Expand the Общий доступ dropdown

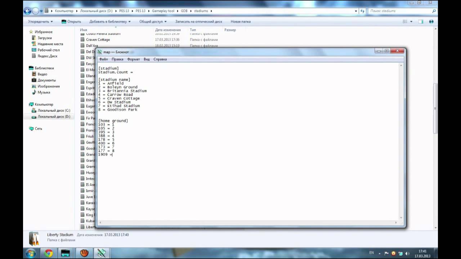click(x=153, y=22)
